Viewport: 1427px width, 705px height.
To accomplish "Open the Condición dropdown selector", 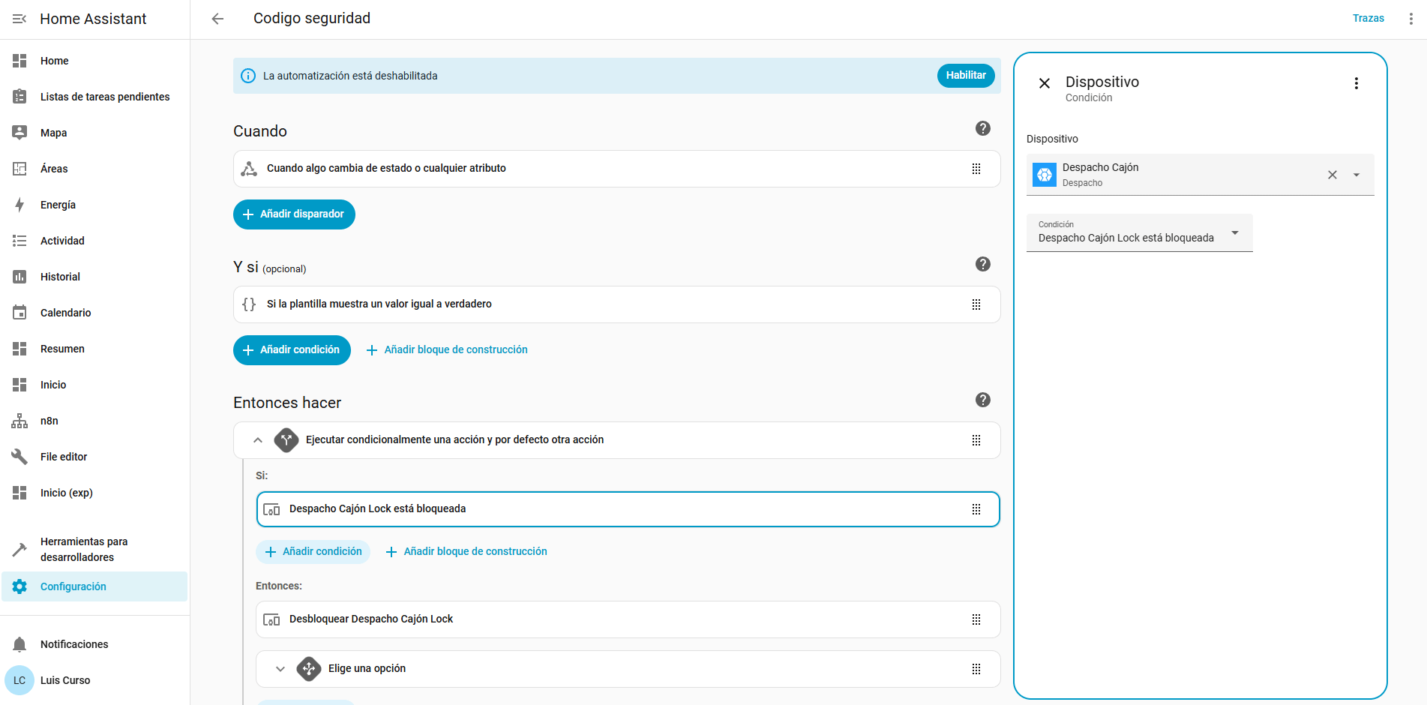I will point(1139,232).
